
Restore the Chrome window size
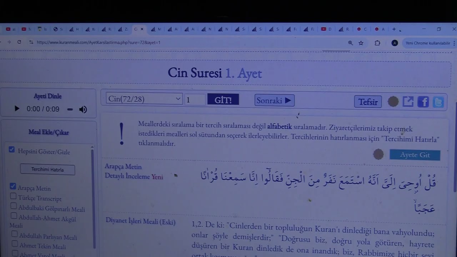point(439,29)
